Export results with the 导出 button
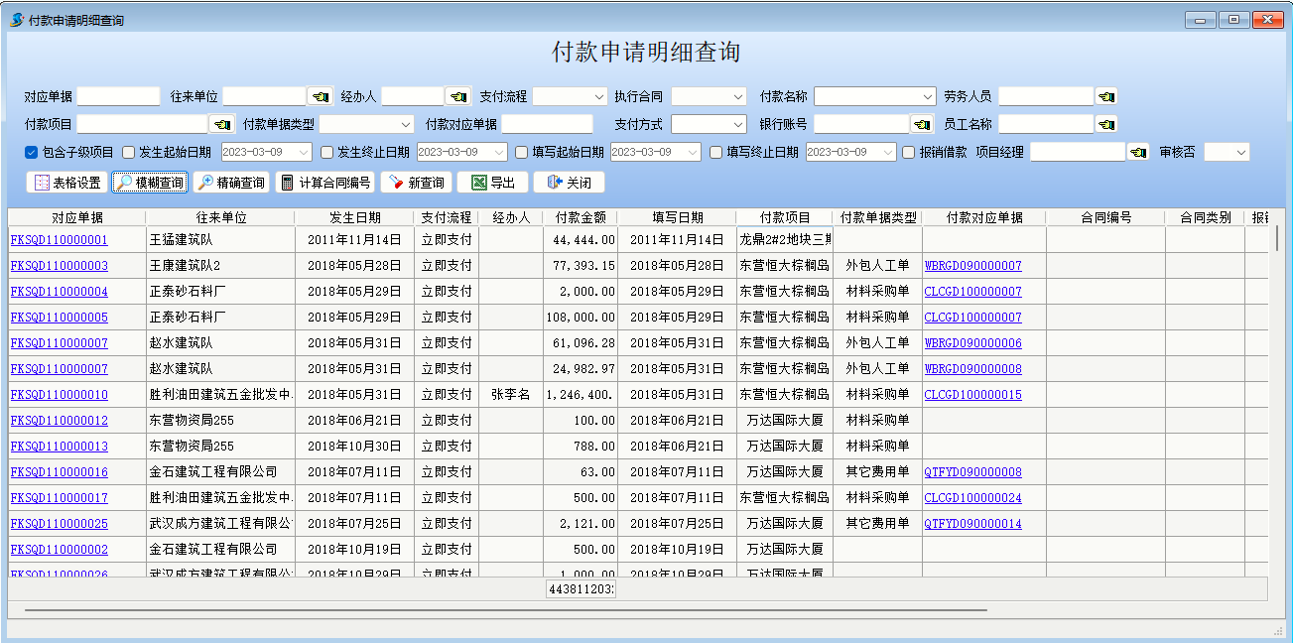 (x=492, y=183)
